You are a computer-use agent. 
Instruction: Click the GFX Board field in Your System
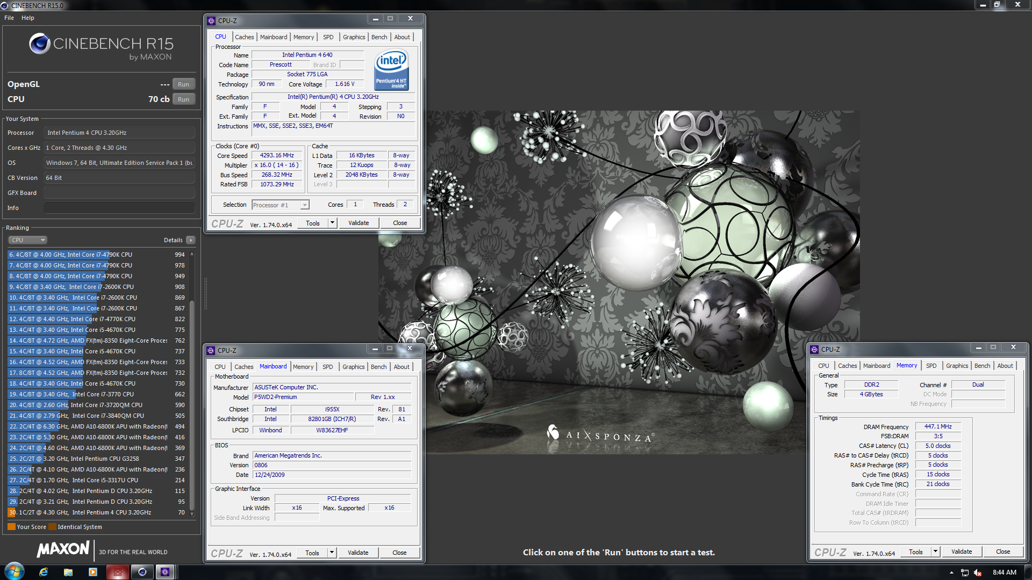click(119, 193)
